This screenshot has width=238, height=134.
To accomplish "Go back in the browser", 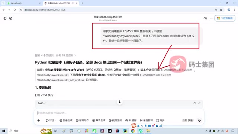I will click(x=3, y=10).
